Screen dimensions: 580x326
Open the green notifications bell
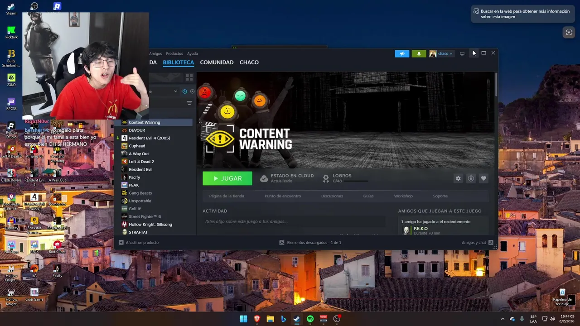coord(419,53)
